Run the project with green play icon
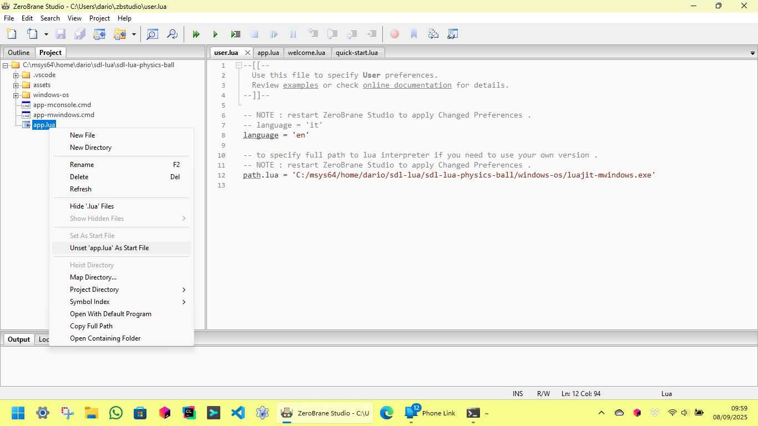This screenshot has height=426, width=758. 215,34
